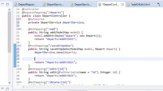This screenshot has height=91, width=163.
Task: Maximize the upper left side panel
Action: point(7,4)
